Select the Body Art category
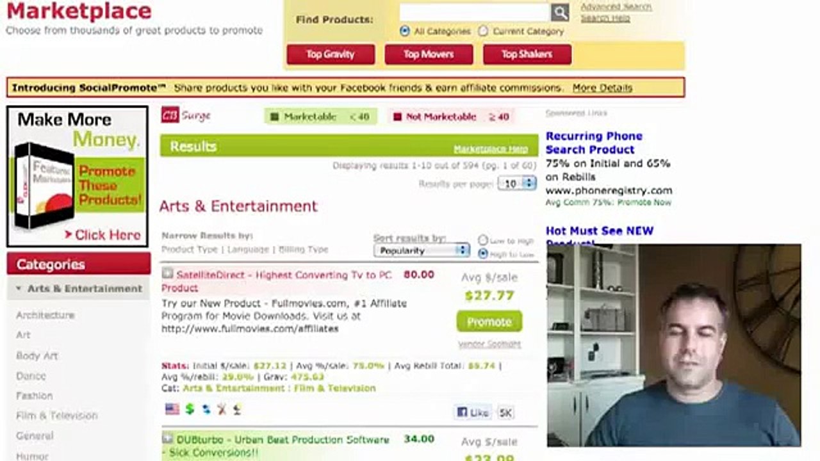 pyautogui.click(x=37, y=355)
